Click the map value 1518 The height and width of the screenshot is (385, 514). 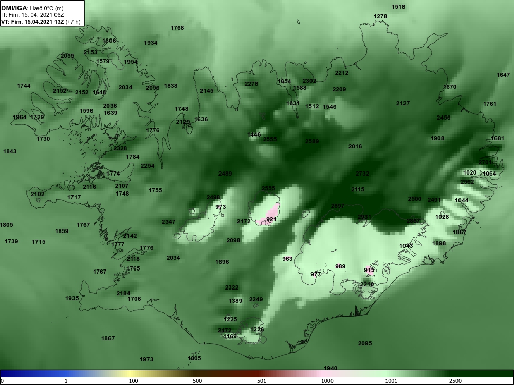point(398,7)
